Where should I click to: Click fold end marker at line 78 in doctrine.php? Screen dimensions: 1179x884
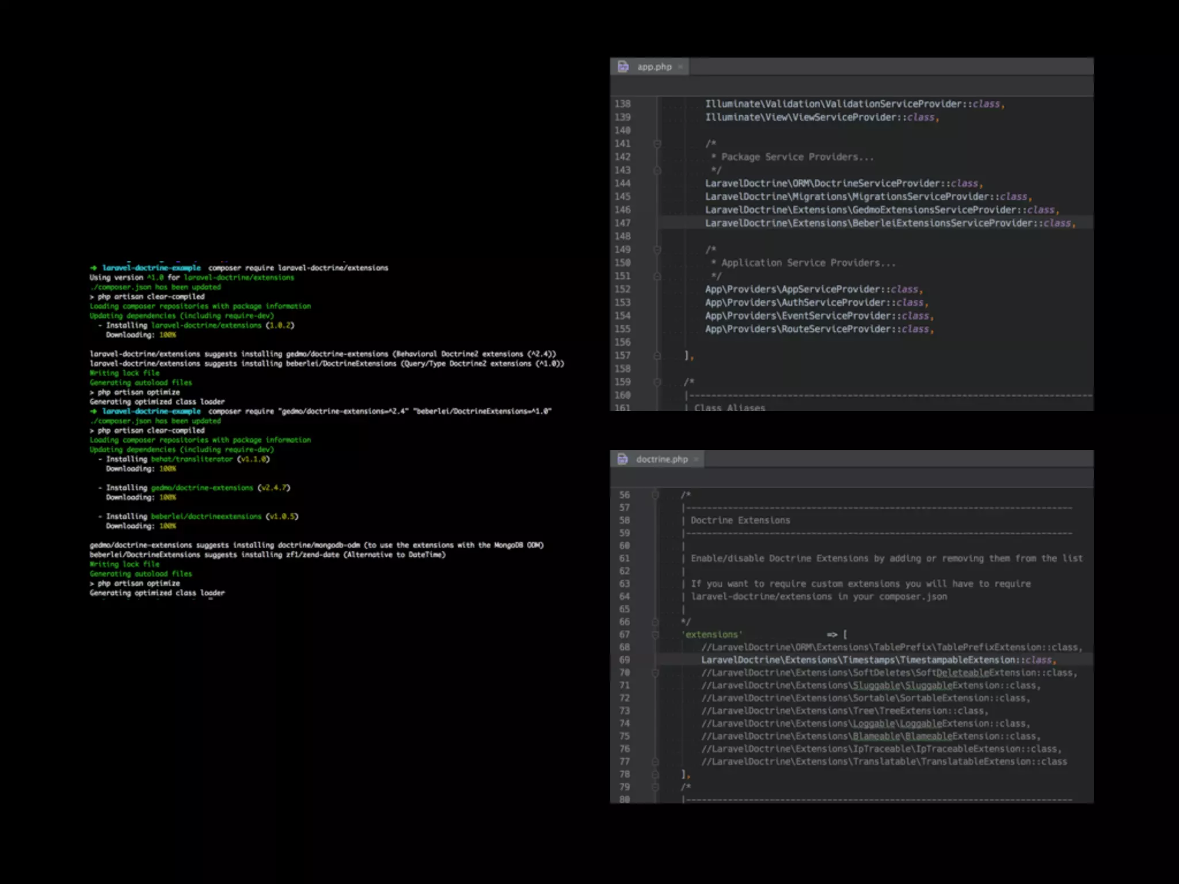click(x=655, y=774)
